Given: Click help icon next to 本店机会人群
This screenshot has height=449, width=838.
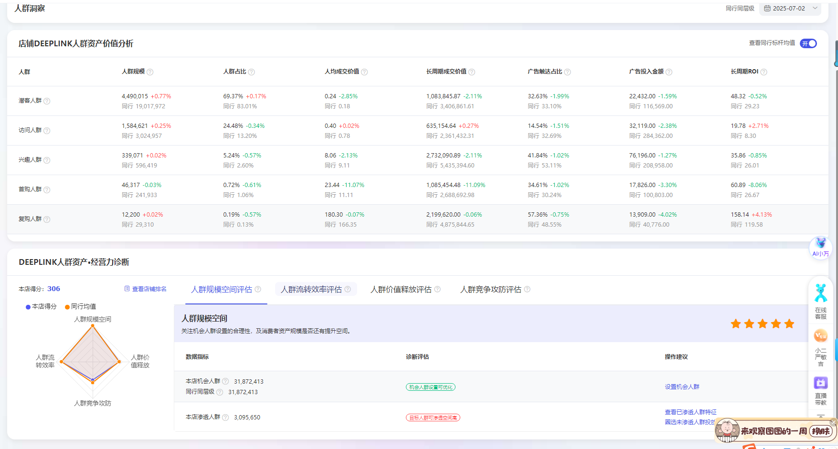Looking at the screenshot, I should tap(225, 381).
